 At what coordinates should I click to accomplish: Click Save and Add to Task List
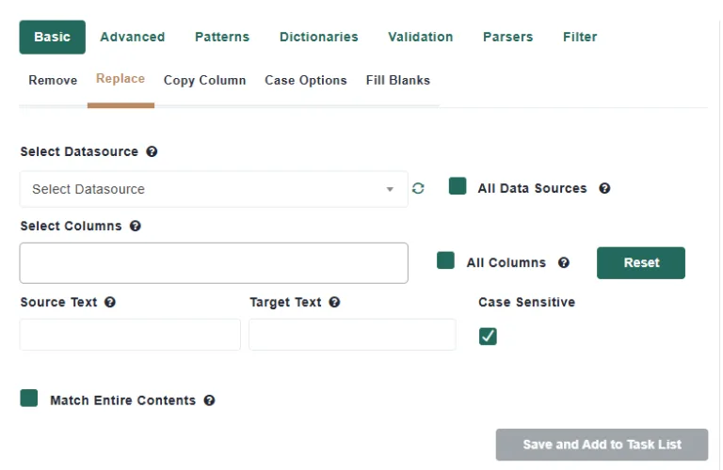(x=602, y=445)
